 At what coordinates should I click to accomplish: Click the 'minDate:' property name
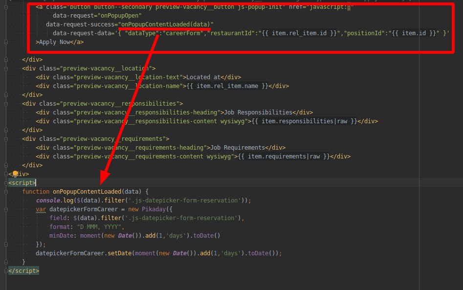63,236
